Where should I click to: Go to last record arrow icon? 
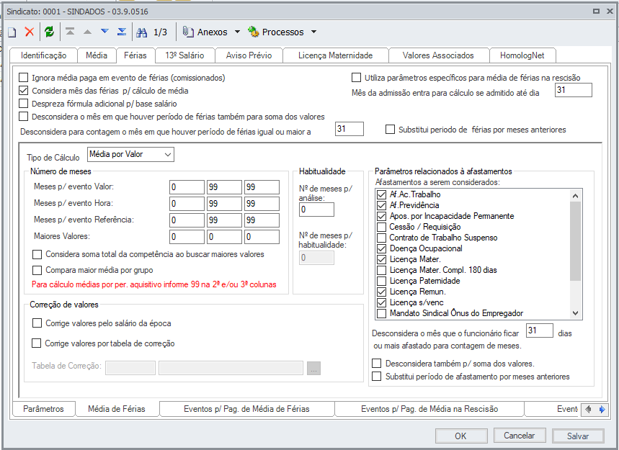coord(122,32)
